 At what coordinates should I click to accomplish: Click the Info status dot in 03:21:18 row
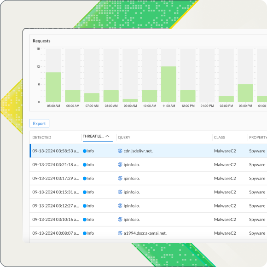(x=85, y=165)
